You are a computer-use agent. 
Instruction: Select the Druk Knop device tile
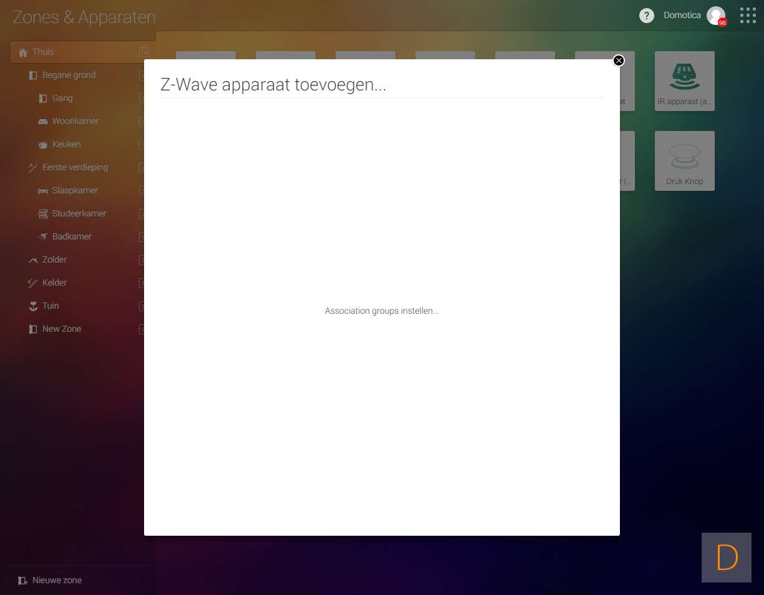(x=684, y=161)
